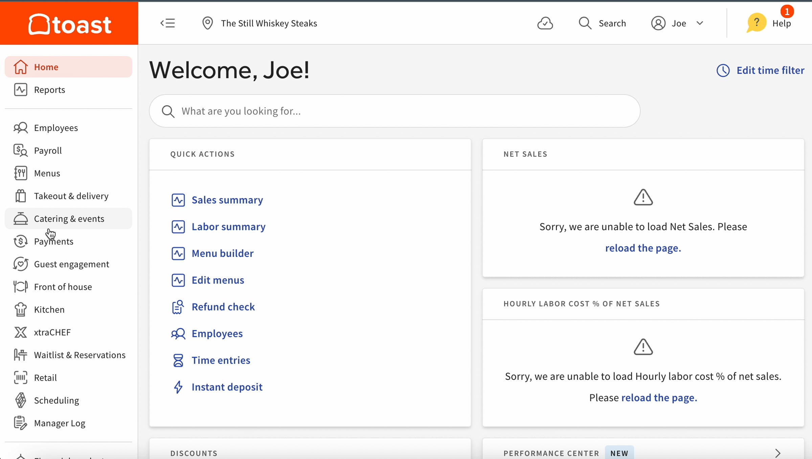Open xtraCHEF sidebar item

52,332
